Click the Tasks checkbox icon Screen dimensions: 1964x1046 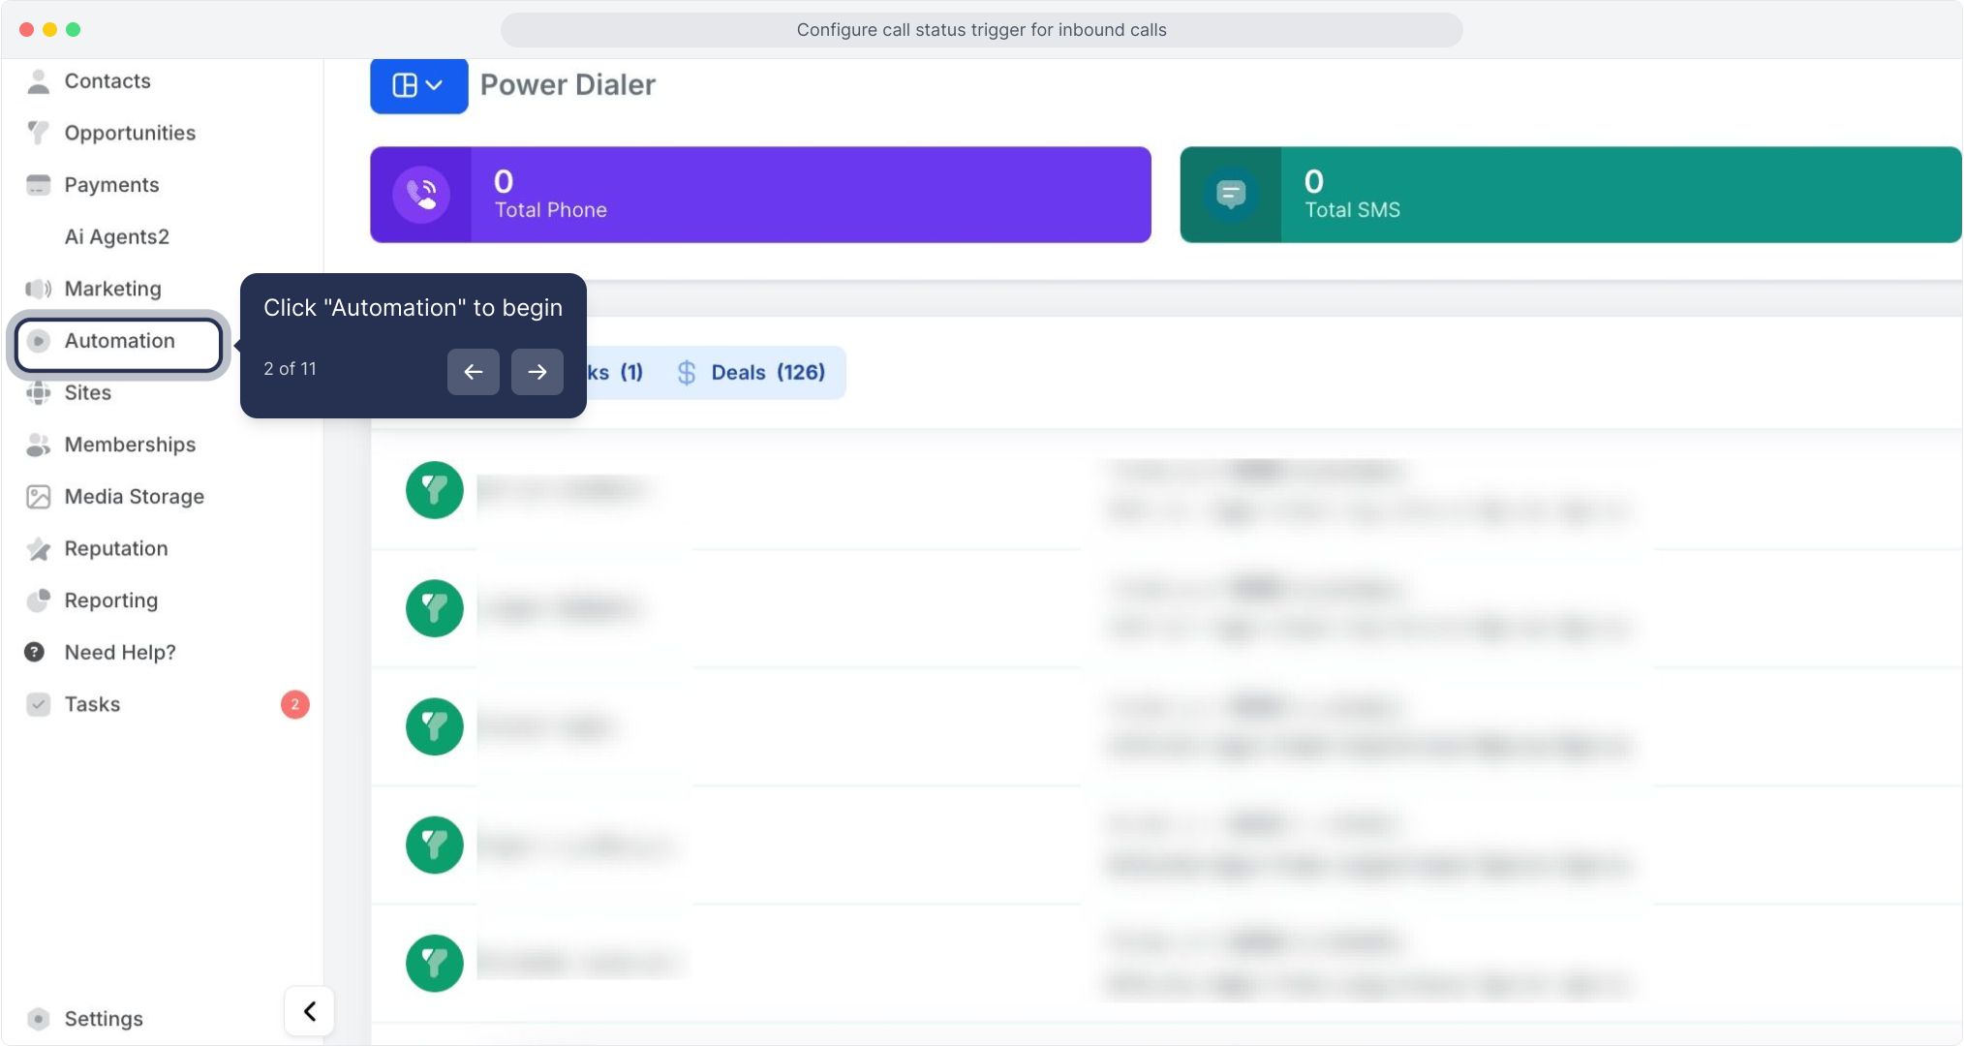[38, 704]
